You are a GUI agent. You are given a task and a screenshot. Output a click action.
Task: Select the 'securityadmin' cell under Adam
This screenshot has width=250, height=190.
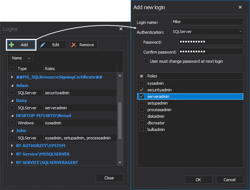[80, 93]
